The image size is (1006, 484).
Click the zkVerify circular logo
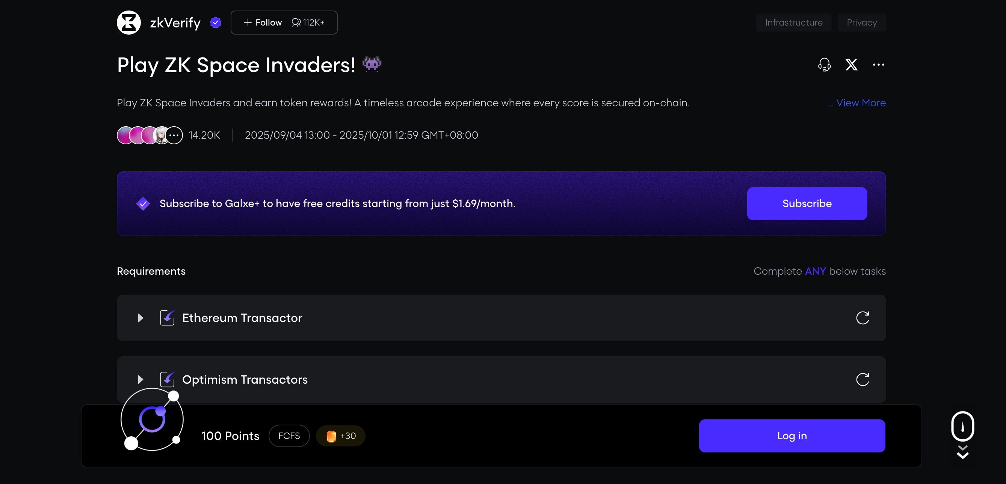point(128,22)
